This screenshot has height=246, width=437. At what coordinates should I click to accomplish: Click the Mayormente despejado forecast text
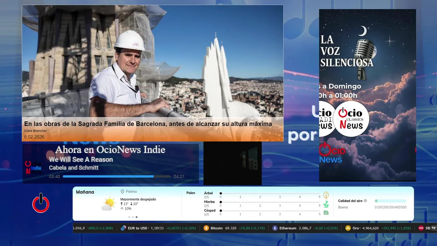click(138, 199)
